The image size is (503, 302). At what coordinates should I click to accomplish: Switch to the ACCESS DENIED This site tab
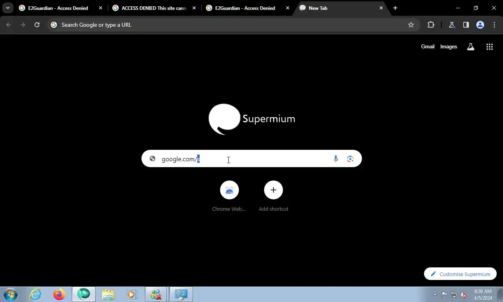154,8
